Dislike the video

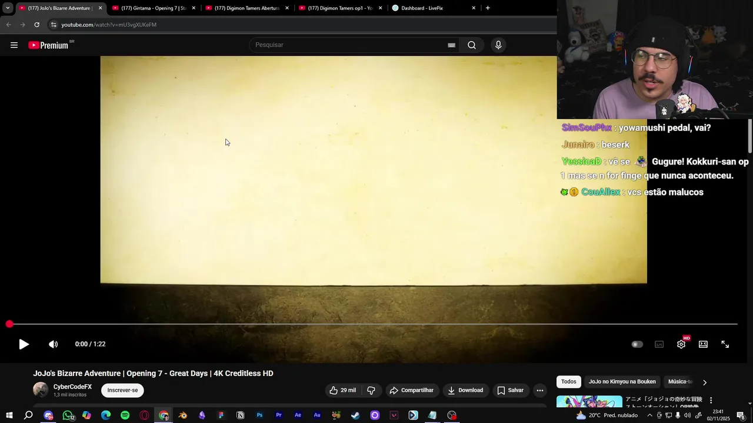tap(371, 390)
